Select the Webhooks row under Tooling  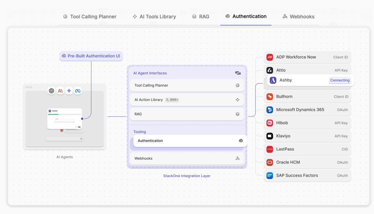187,158
